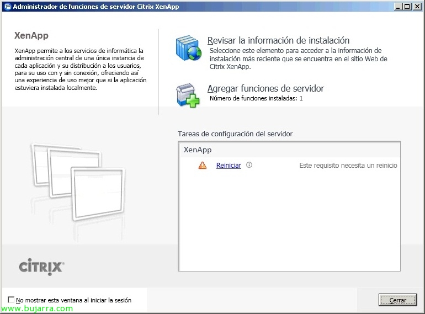The height and width of the screenshot is (314, 425).
Task: Click the Citrix logo
Action: click(41, 267)
